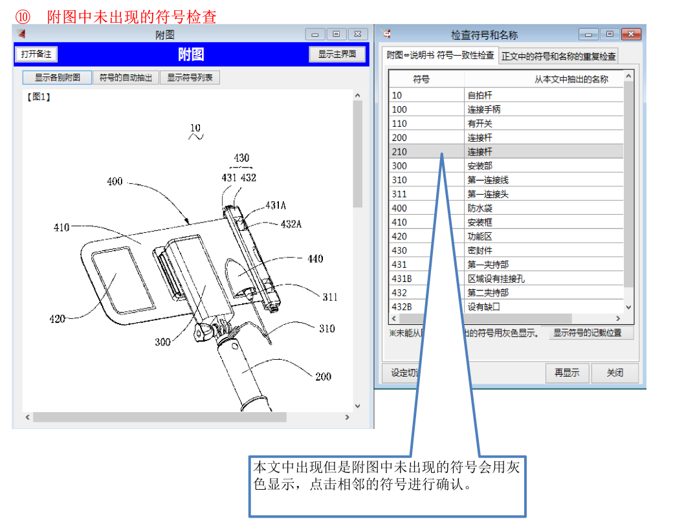
Task: Select row 431 第一夹持部
Action: coord(506,265)
